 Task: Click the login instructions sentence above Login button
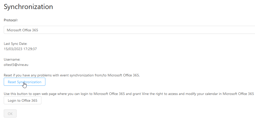[129, 94]
